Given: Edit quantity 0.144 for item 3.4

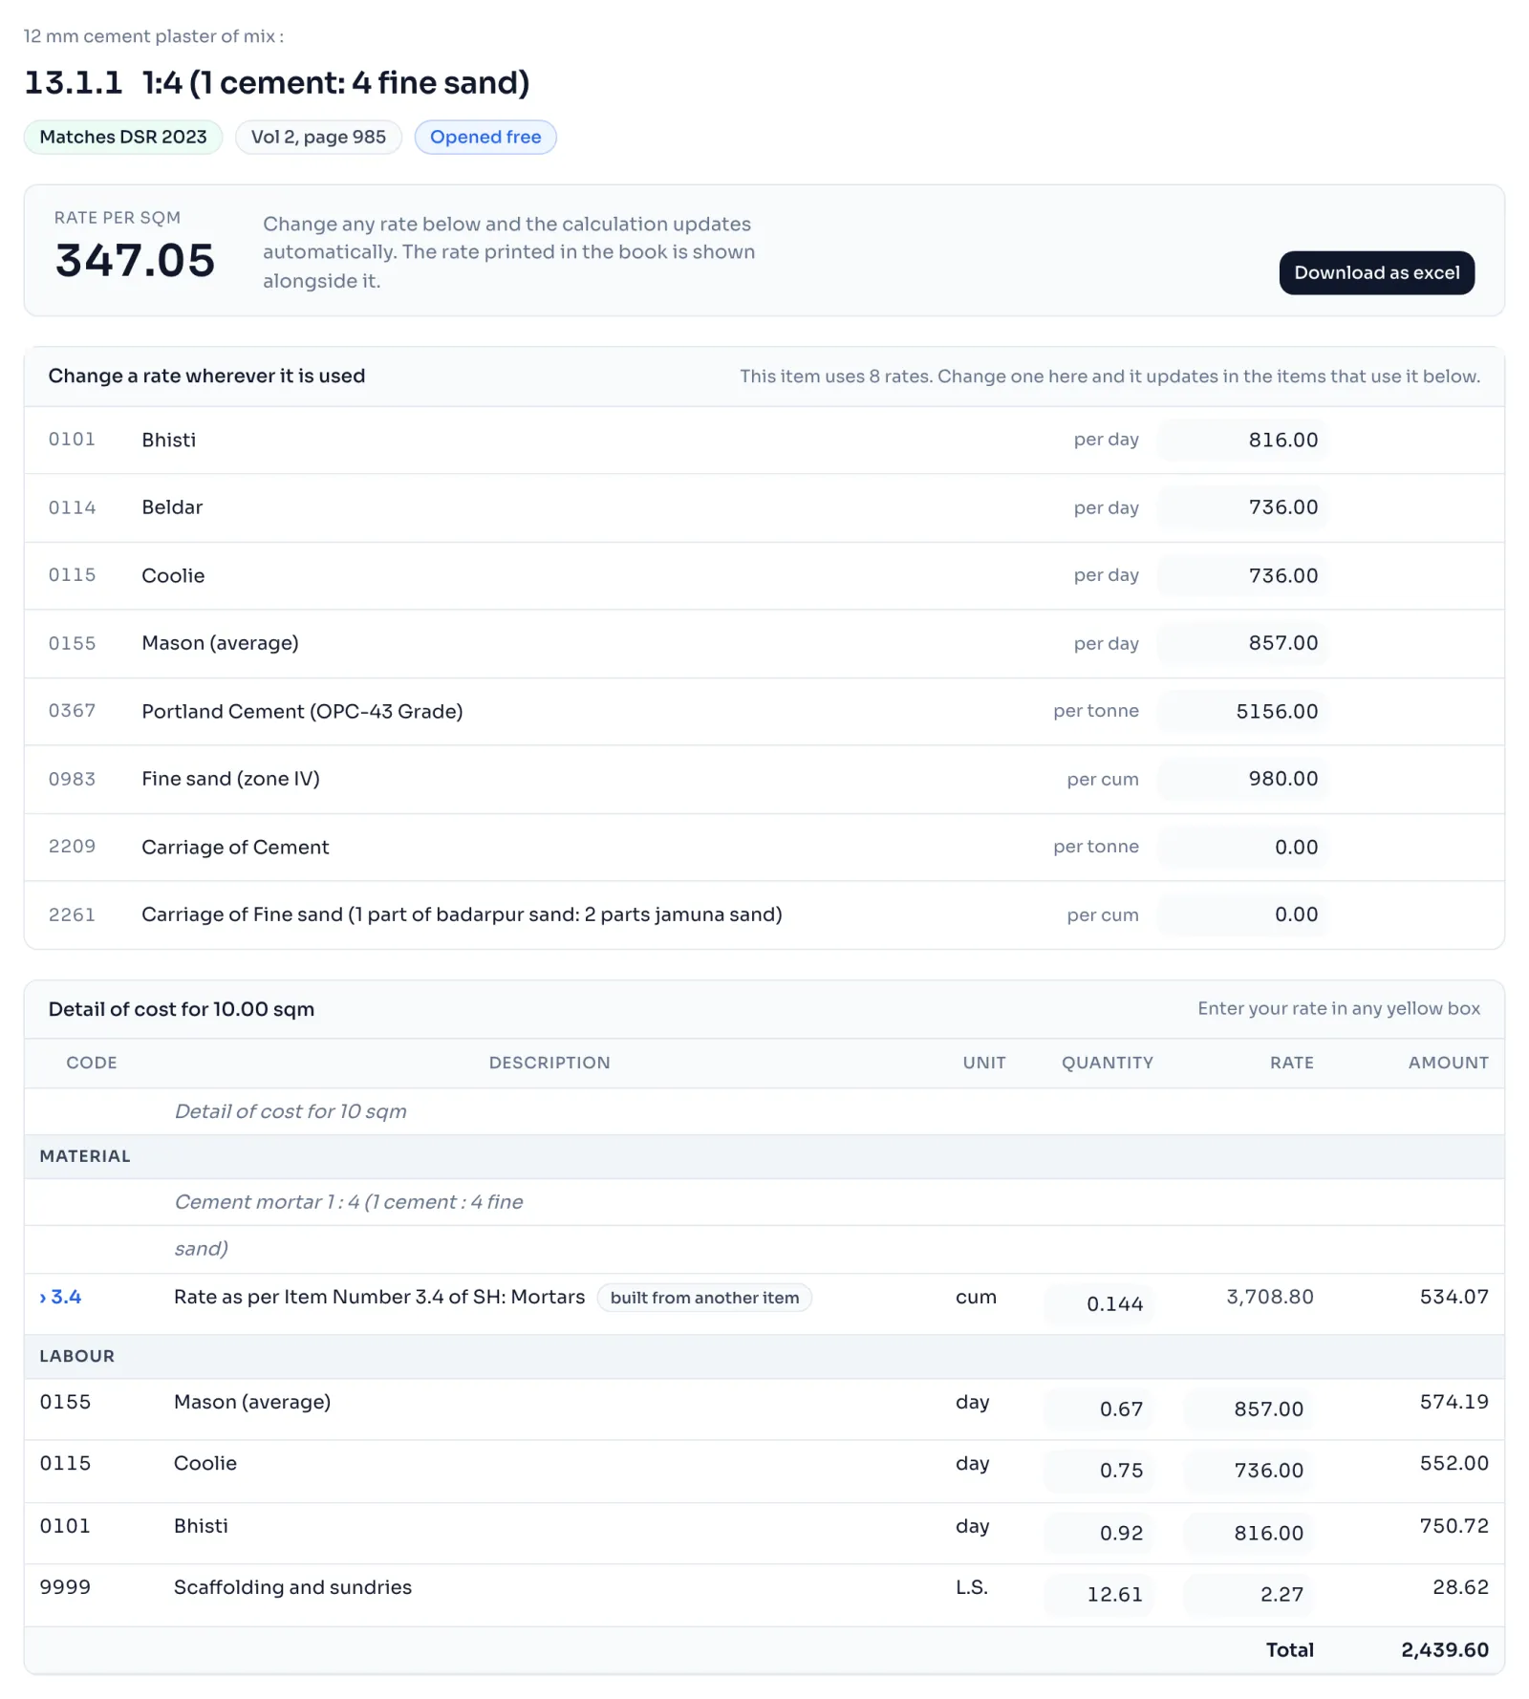Looking at the screenshot, I should tap(1098, 1303).
